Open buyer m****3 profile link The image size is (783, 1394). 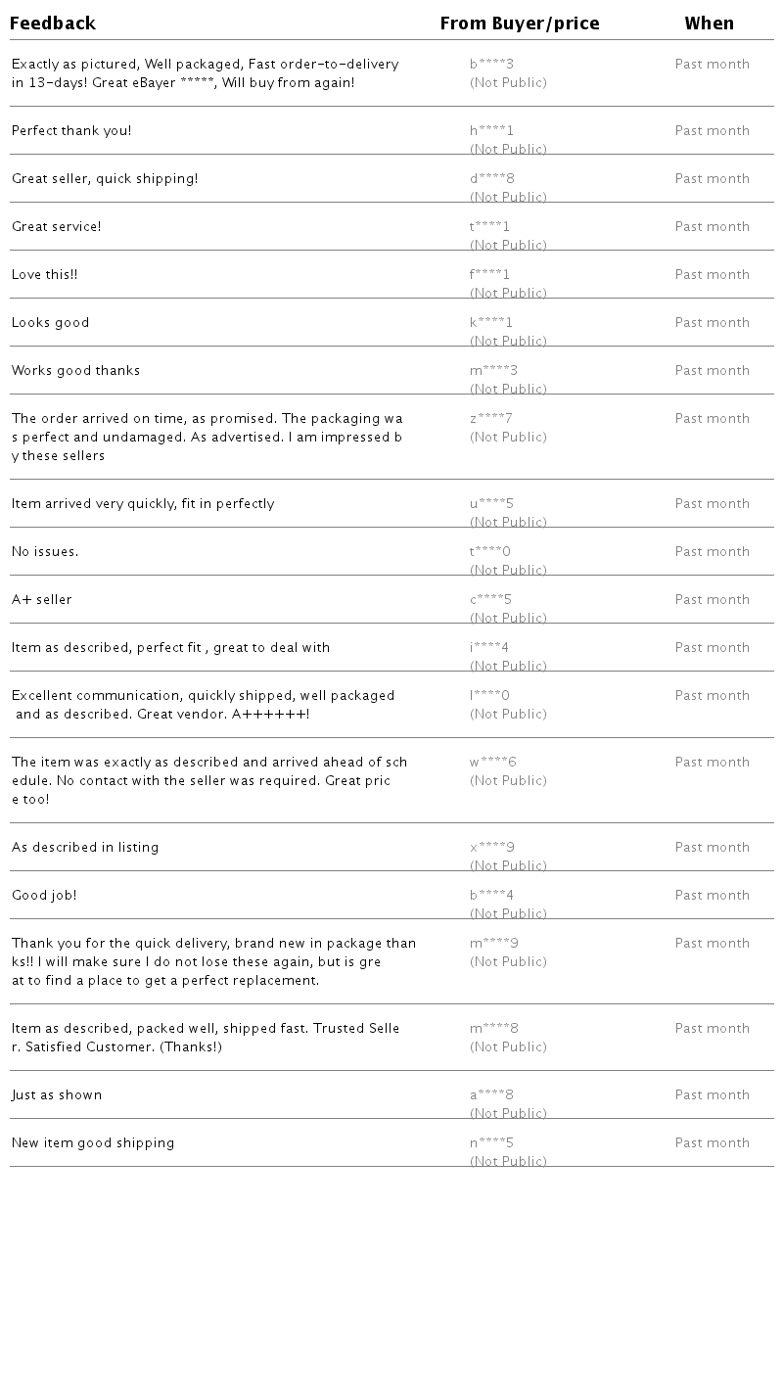point(493,371)
